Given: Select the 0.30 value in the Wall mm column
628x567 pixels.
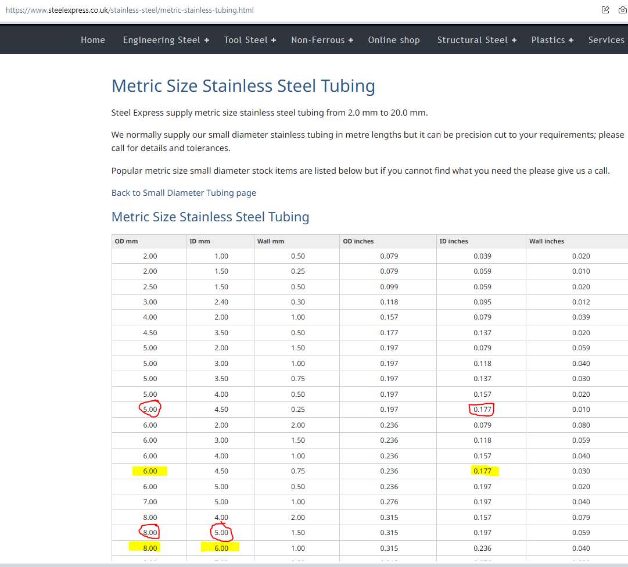Looking at the screenshot, I should tap(298, 302).
